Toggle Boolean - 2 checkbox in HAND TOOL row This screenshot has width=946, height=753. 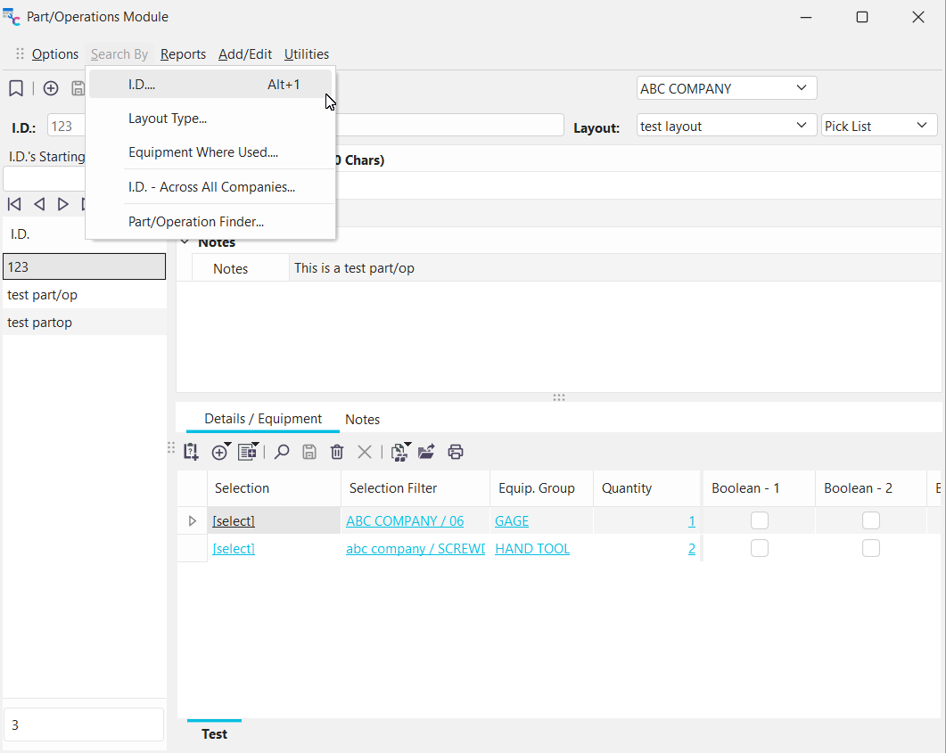click(x=871, y=548)
